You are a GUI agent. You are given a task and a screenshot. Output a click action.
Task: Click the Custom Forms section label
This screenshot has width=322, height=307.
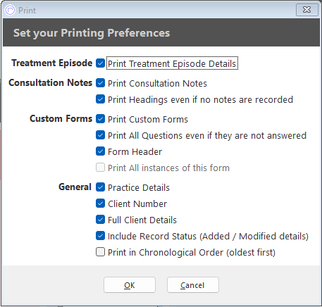[61, 118]
